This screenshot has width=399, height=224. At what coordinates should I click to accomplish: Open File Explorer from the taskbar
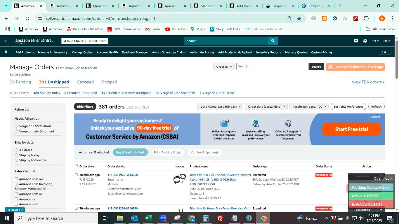(120, 218)
